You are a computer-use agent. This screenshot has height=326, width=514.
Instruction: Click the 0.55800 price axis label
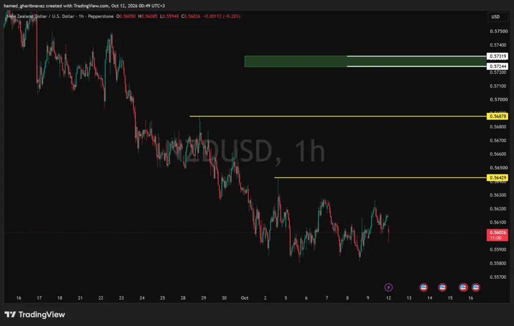pos(497,263)
